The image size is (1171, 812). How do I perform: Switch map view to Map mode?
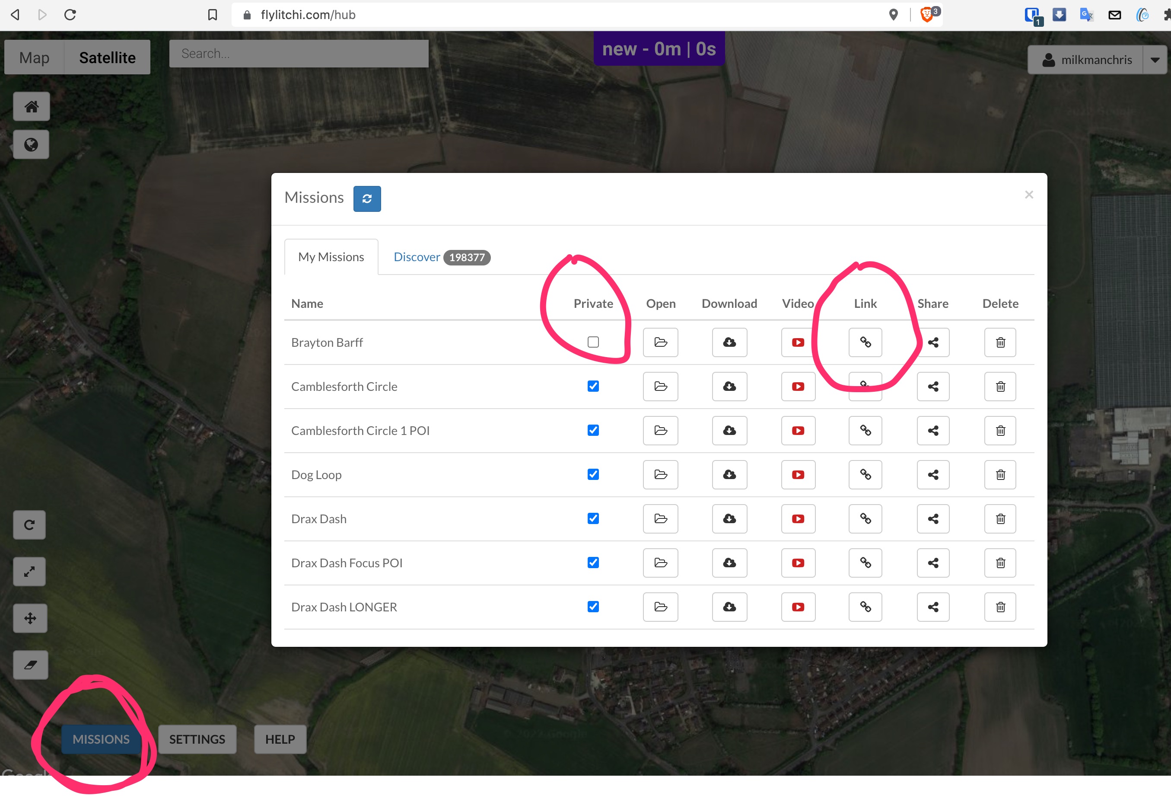[x=34, y=58]
